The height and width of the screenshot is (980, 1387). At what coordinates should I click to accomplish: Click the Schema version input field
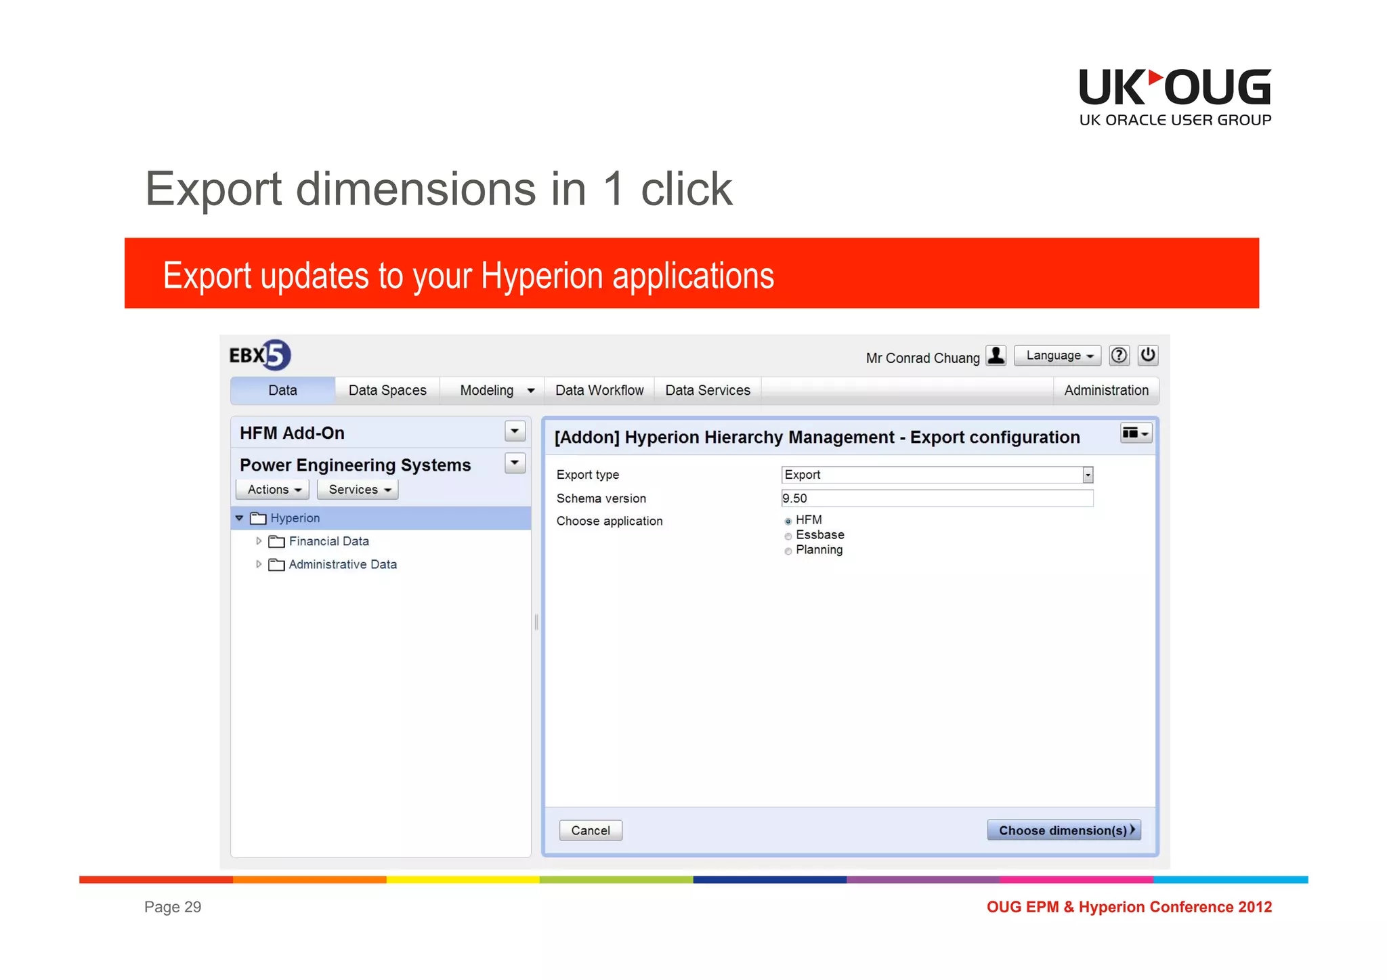937,498
